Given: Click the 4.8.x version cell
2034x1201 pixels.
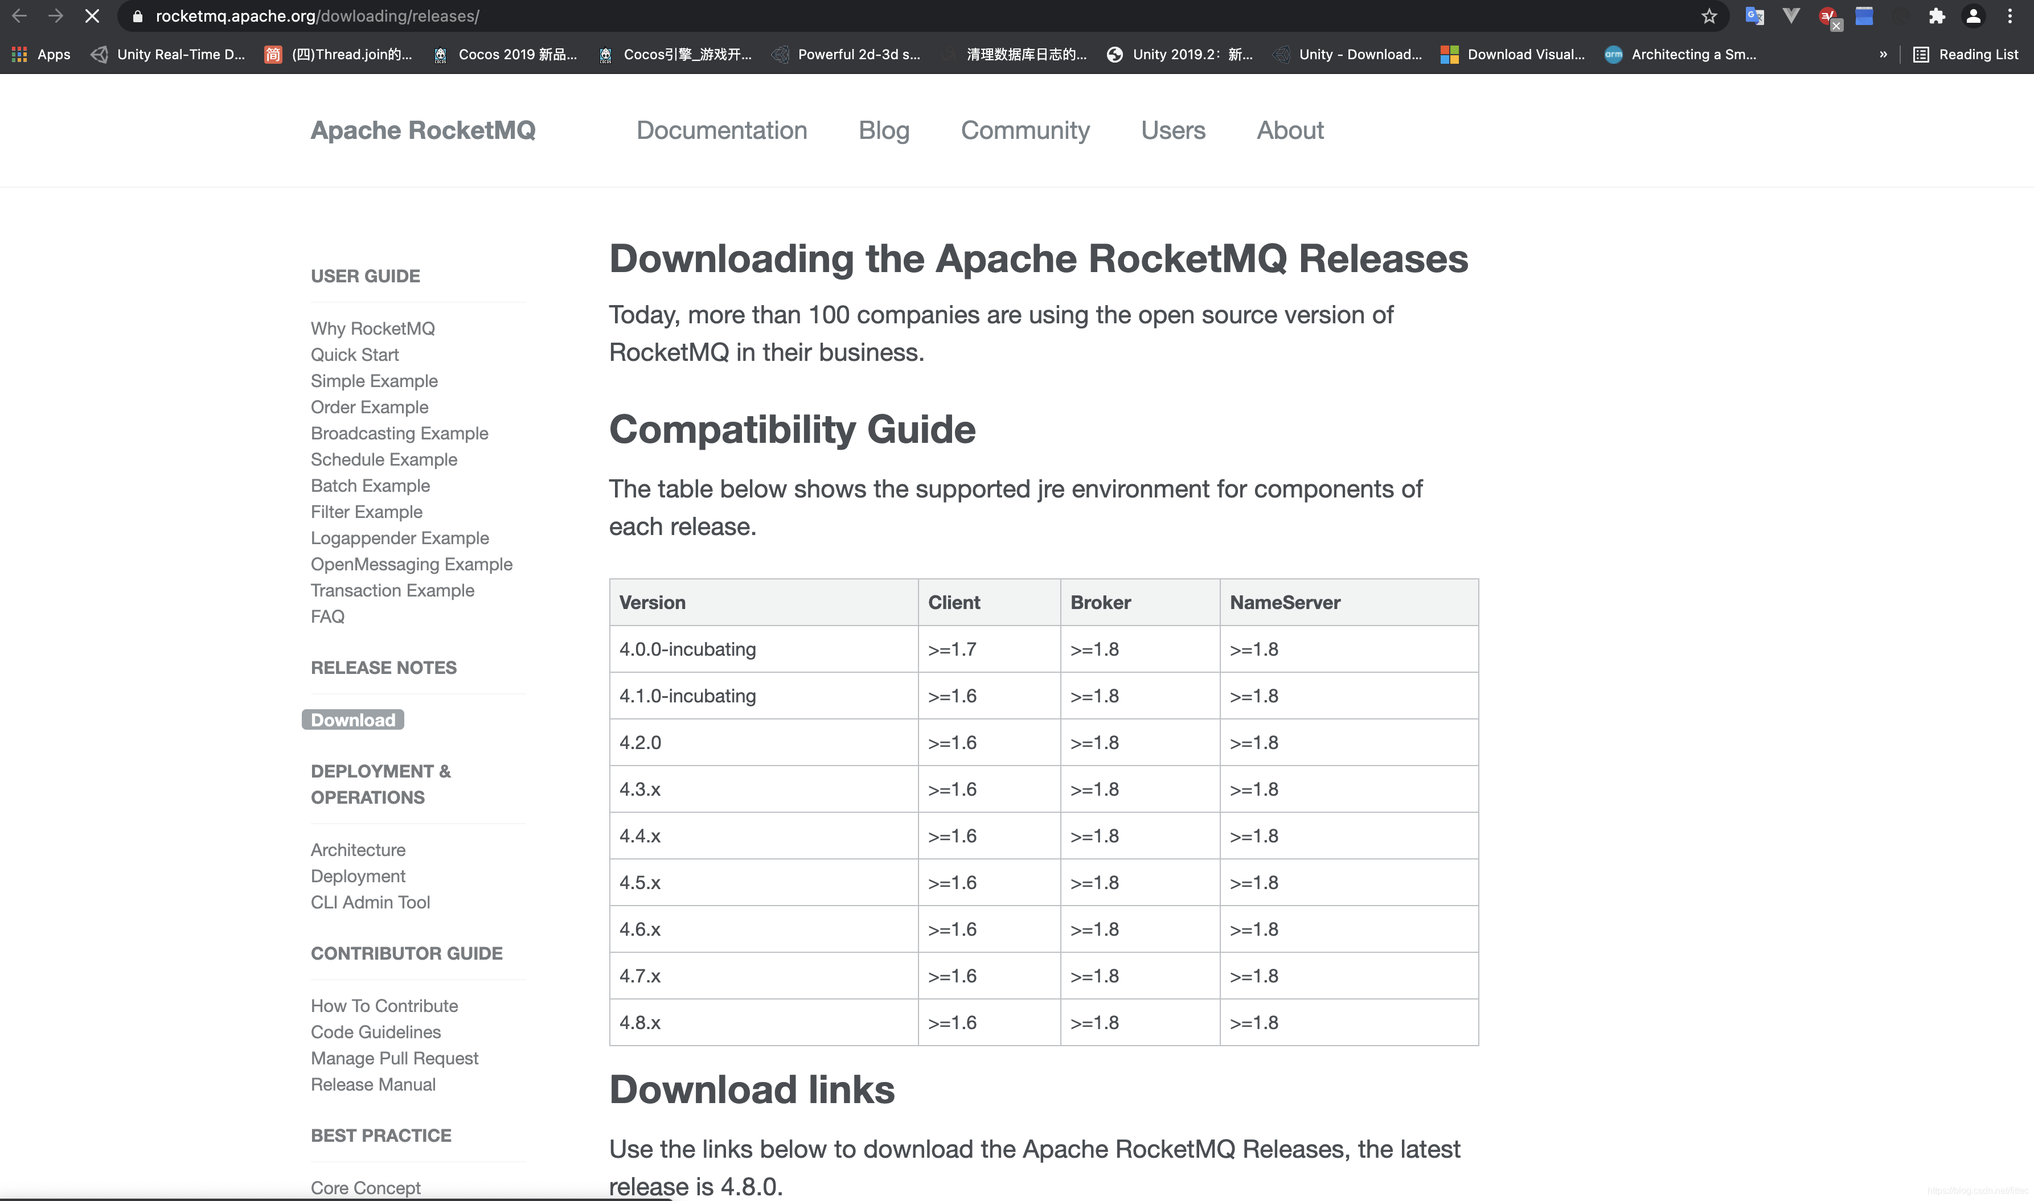Looking at the screenshot, I should pos(763,1023).
